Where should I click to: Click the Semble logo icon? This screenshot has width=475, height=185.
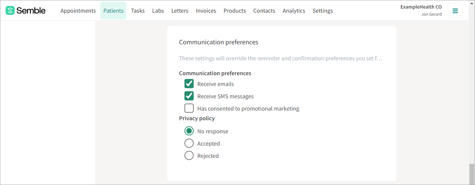click(10, 10)
